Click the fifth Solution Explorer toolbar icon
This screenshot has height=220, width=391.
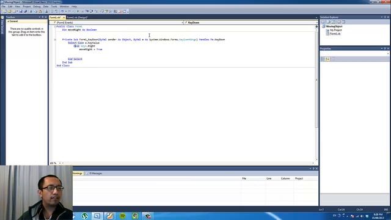[x=343, y=22]
